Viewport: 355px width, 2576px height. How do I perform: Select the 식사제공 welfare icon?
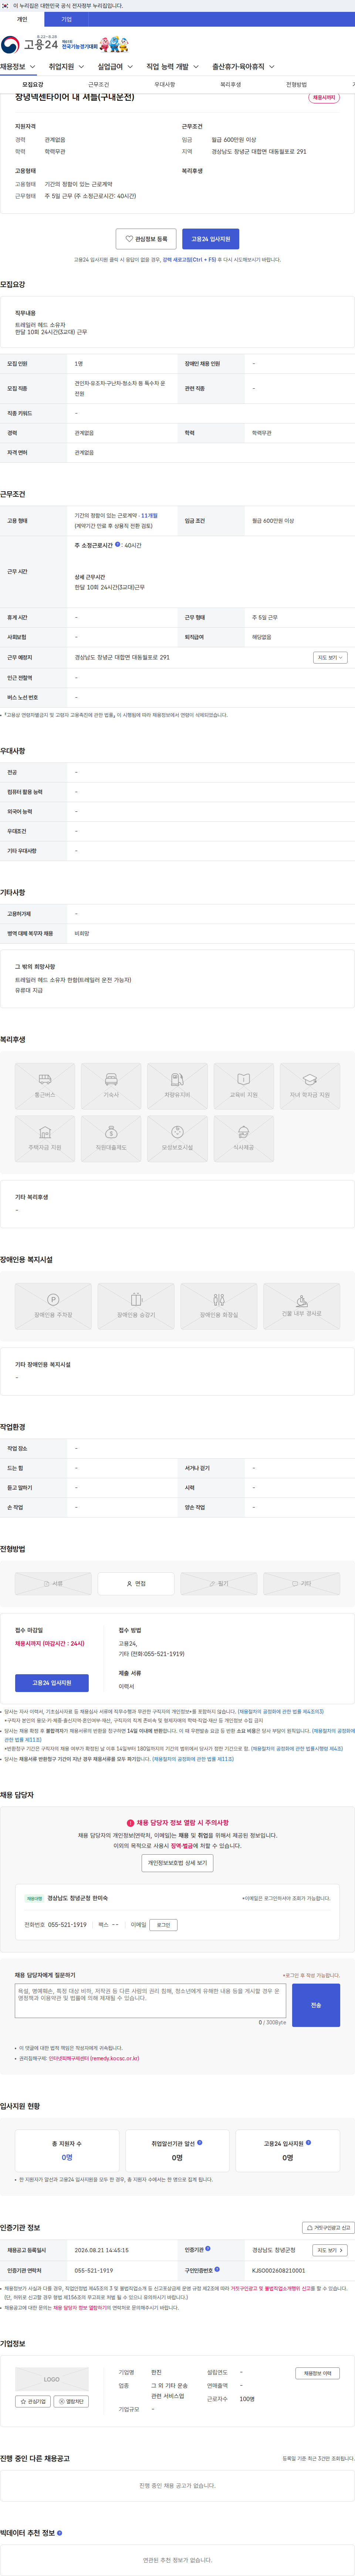(x=243, y=1139)
